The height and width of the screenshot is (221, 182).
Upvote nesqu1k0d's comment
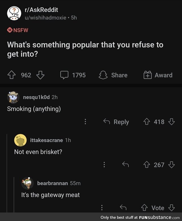pyautogui.click(x=147, y=122)
